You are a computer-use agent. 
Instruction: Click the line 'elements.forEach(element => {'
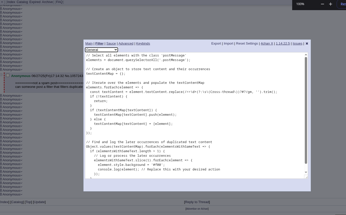114,87
